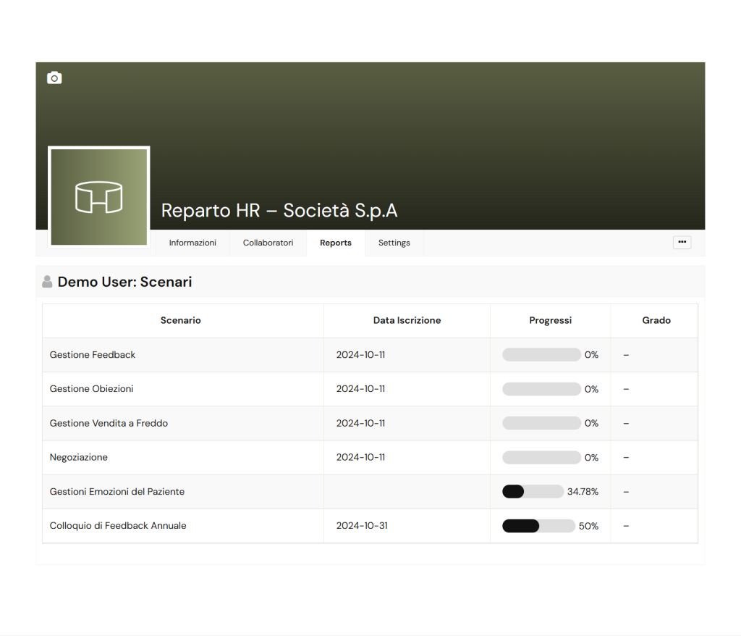Click the Gestioni Emozioni del Paziente progress bar
The image size is (741, 636).
click(x=533, y=492)
